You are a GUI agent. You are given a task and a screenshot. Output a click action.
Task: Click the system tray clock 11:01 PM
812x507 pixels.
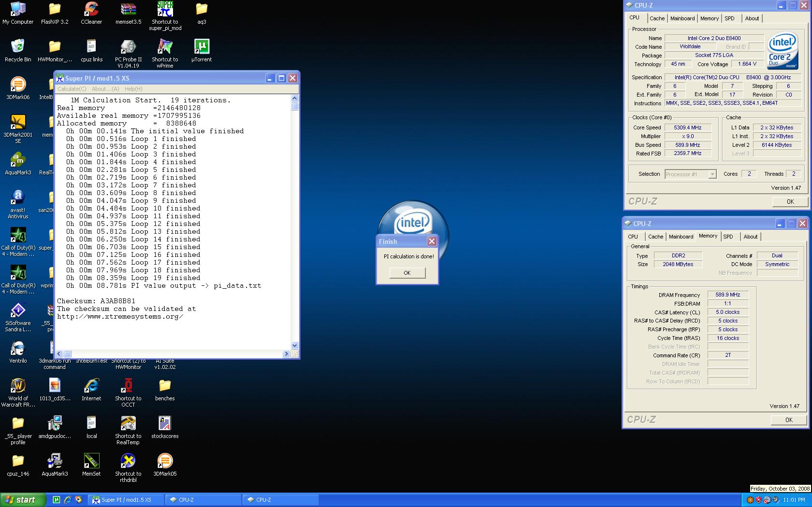pos(794,500)
